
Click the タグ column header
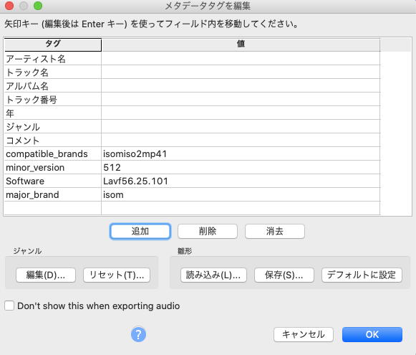pos(53,44)
